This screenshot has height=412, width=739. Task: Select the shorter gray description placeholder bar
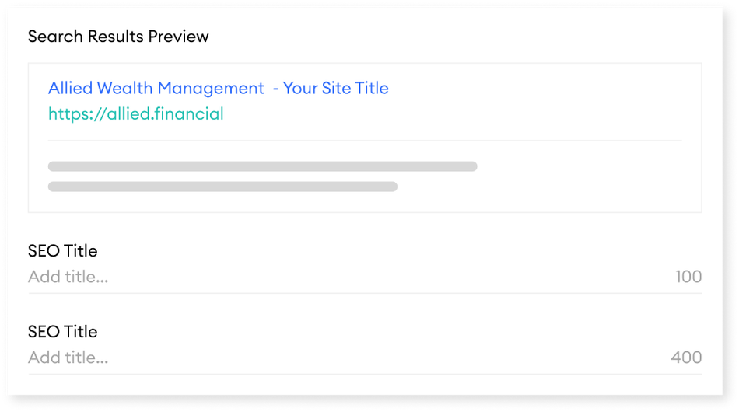222,187
